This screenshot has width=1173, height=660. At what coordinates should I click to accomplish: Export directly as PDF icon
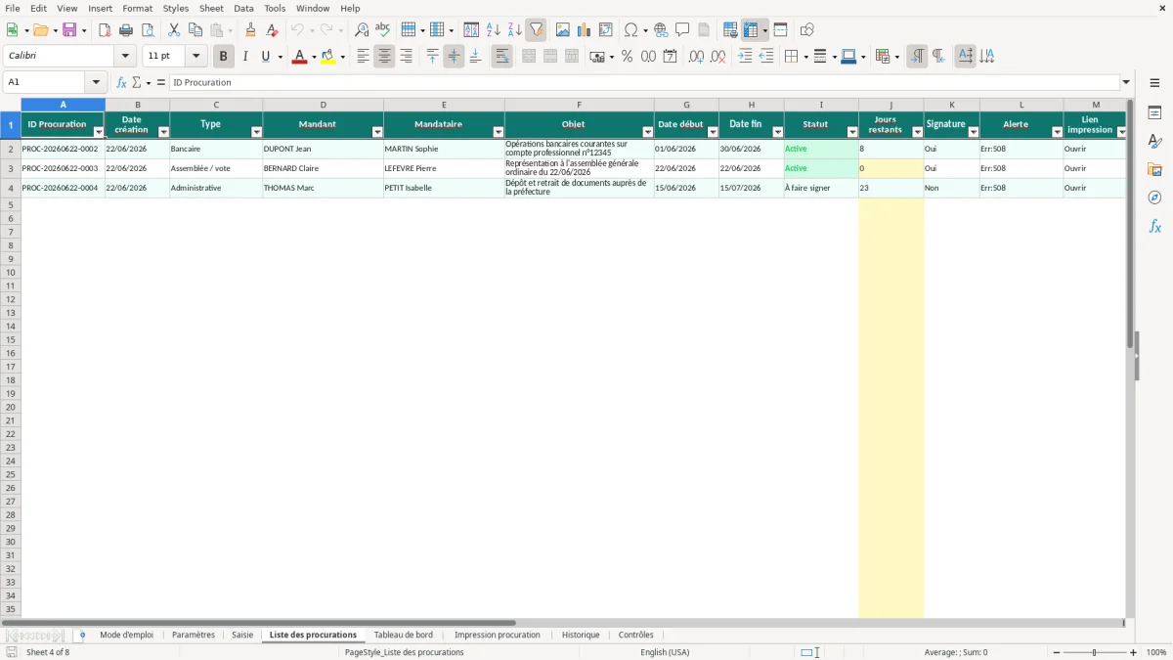coord(105,30)
